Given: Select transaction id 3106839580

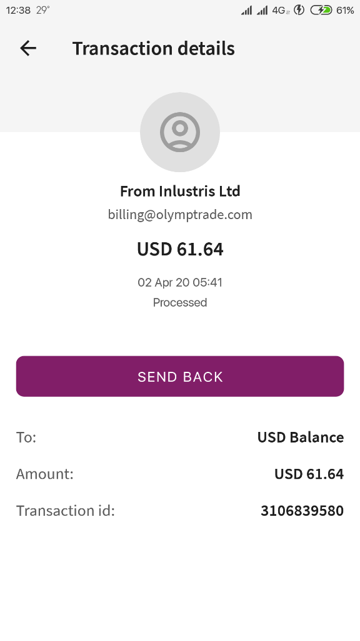Looking at the screenshot, I should click(302, 511).
